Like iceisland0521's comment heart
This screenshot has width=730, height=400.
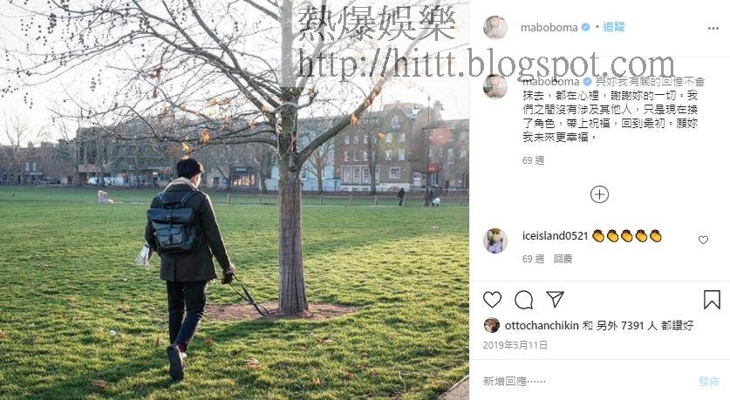pos(704,240)
